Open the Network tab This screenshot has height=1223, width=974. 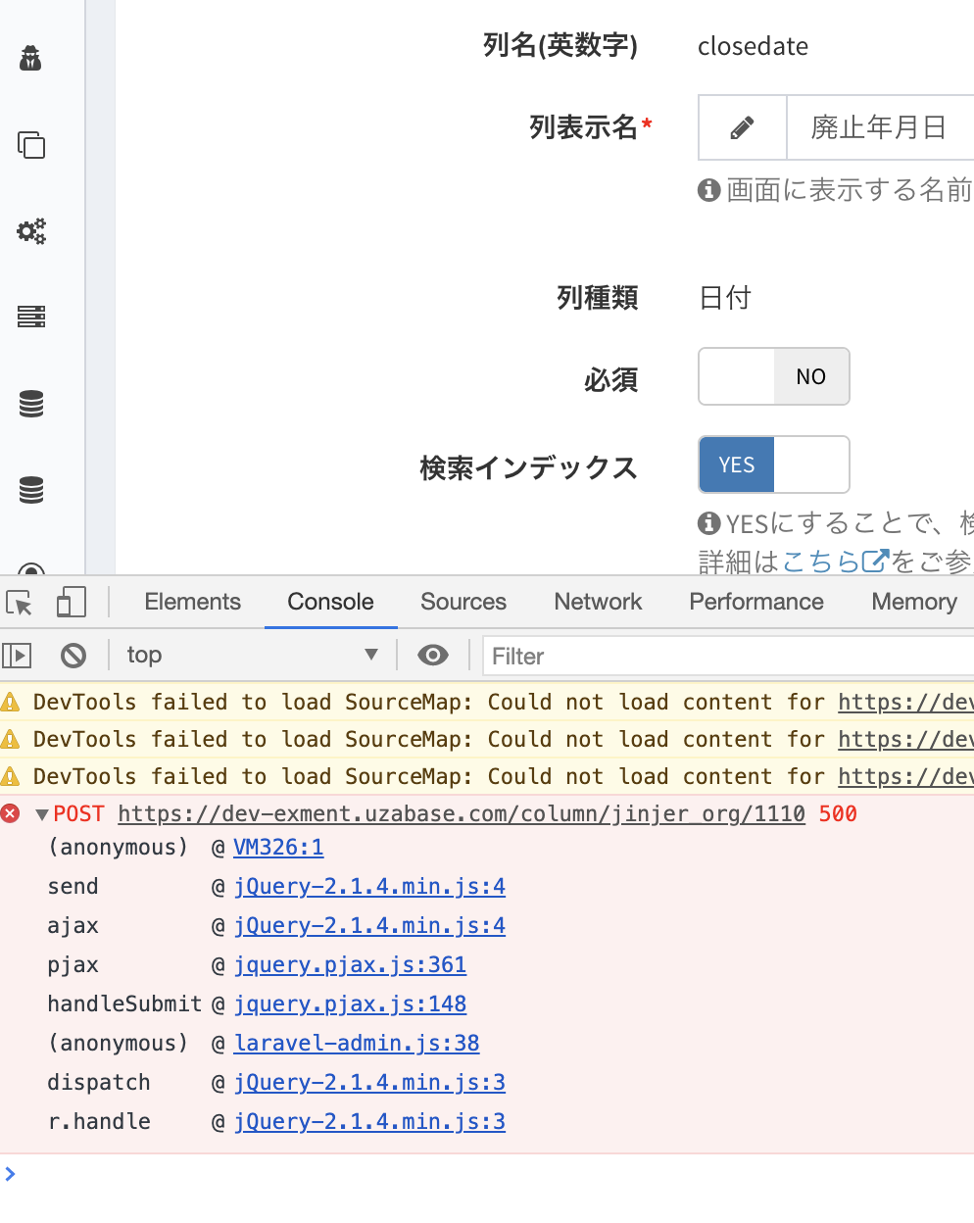tap(598, 602)
